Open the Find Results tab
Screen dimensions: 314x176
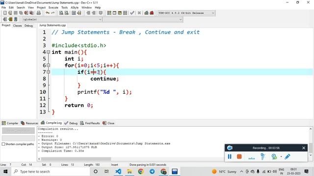tap(90, 123)
